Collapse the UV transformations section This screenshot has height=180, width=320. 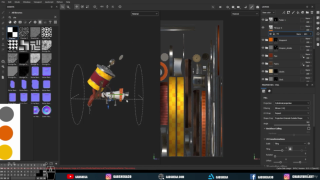(x=264, y=139)
